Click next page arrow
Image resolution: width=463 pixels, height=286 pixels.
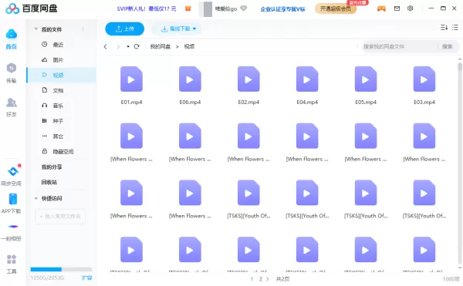[268, 279]
